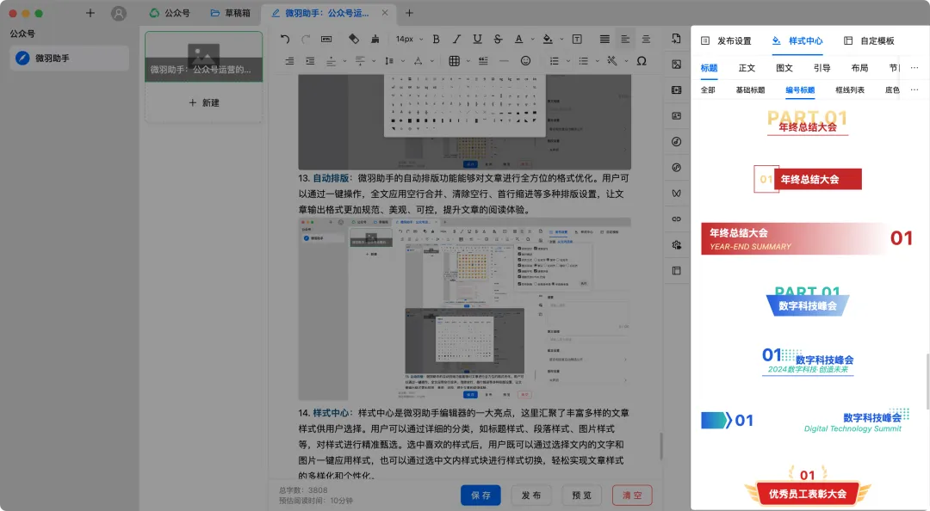Select the format painter brush
This screenshot has width=930, height=511.
click(375, 39)
